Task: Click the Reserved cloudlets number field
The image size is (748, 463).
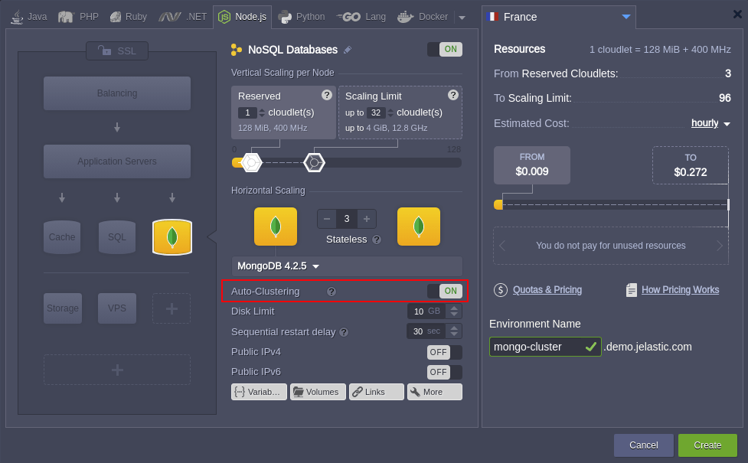Action: [247, 112]
